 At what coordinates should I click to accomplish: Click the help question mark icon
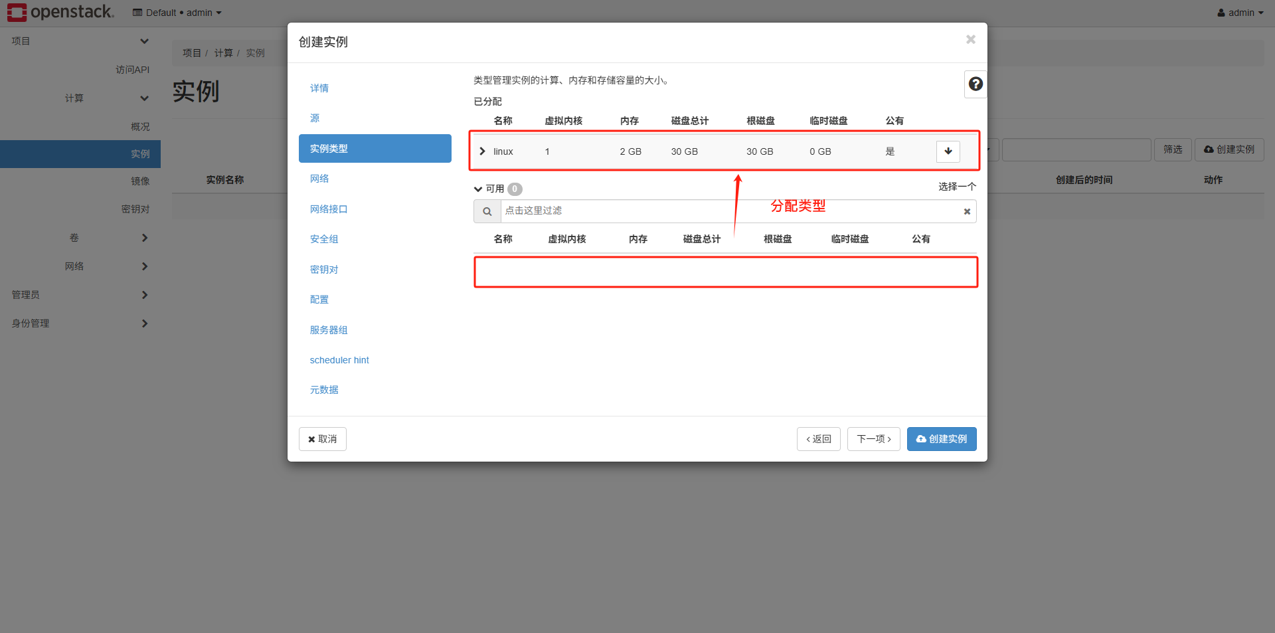(x=976, y=84)
